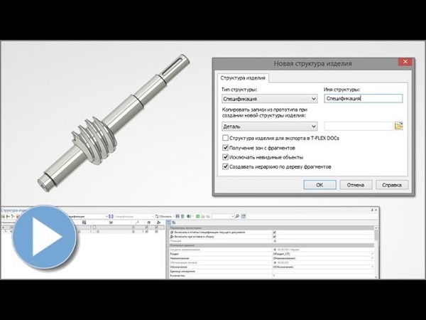The image size is (426, 320).
Task: Toggle categorized view icon in properties panel
Action: [x=168, y=223]
